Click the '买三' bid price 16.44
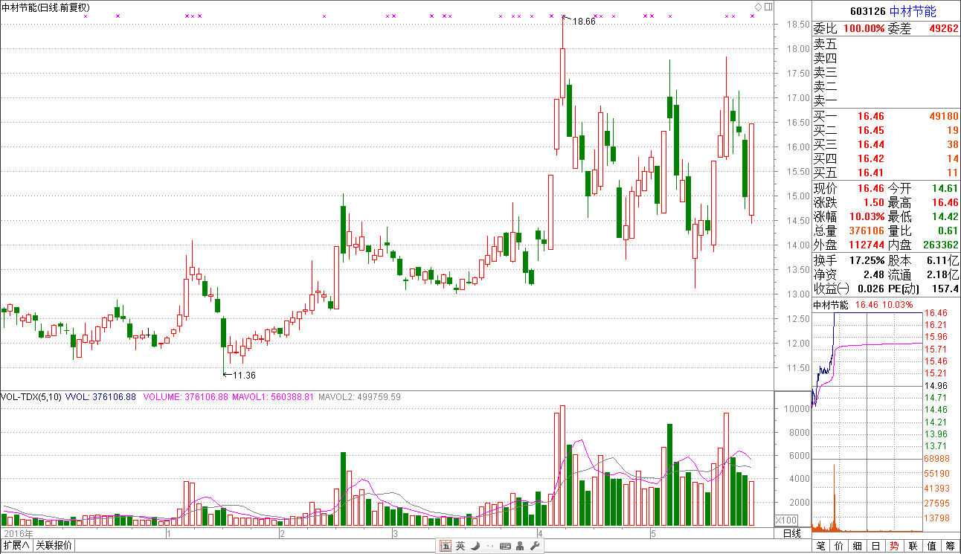 point(870,144)
